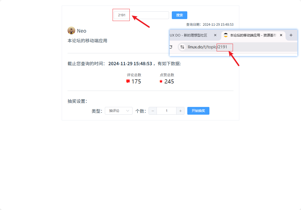Click the 开始抽奖 start lottery button
The width and height of the screenshot is (301, 210).
198,111
